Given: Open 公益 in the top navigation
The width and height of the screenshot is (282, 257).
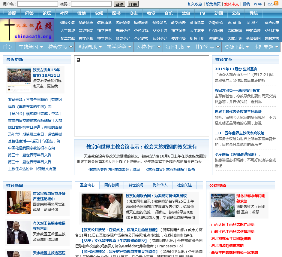Looking at the screenshot, I should coord(236,13).
